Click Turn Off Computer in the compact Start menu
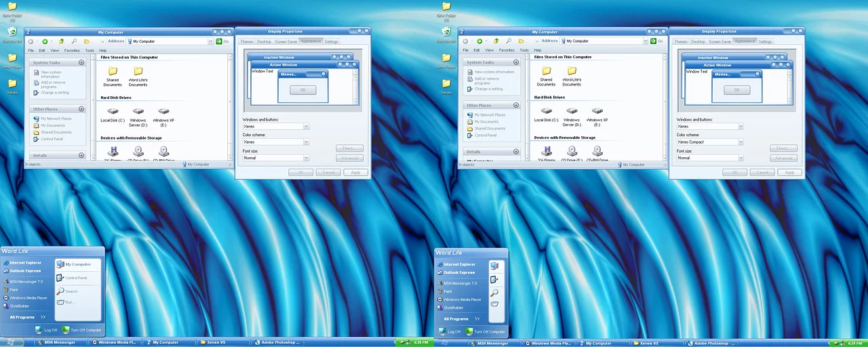Image resolution: width=868 pixels, height=347 pixels. click(x=489, y=332)
